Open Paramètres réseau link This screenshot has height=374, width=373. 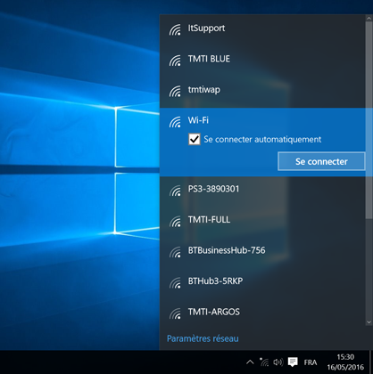pyautogui.click(x=203, y=338)
